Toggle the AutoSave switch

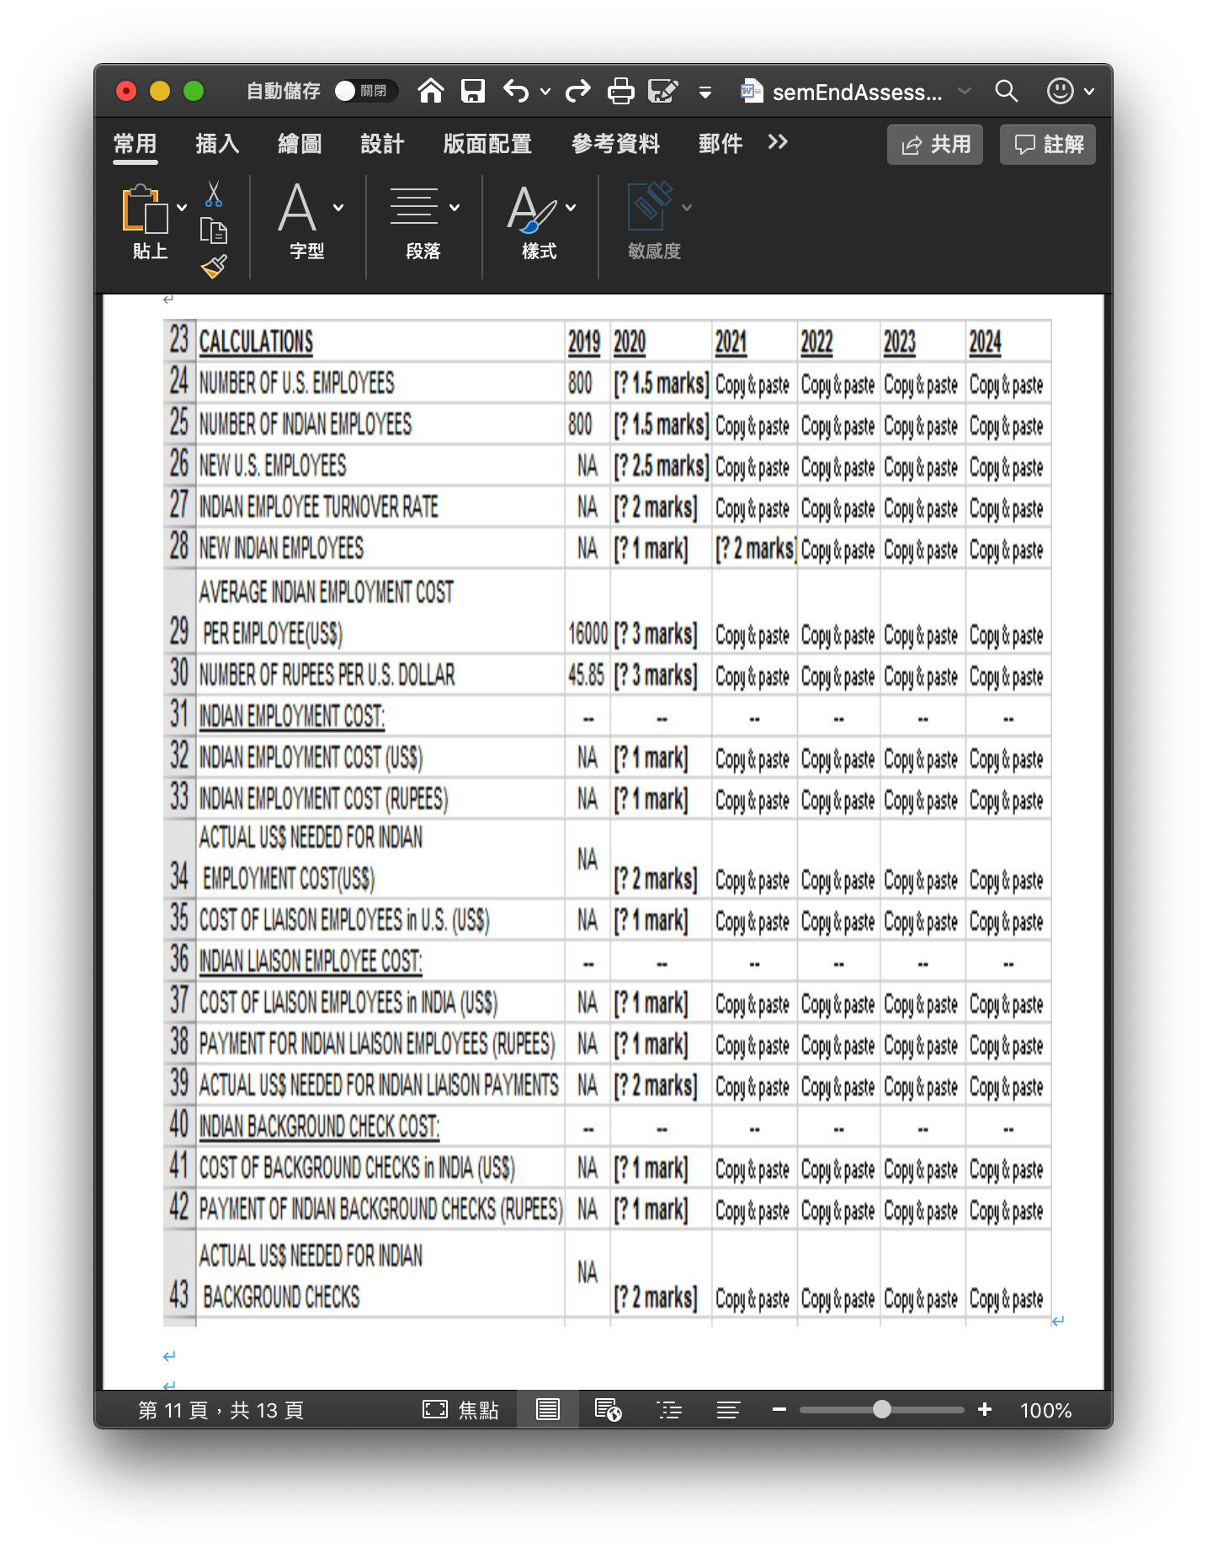[x=364, y=91]
